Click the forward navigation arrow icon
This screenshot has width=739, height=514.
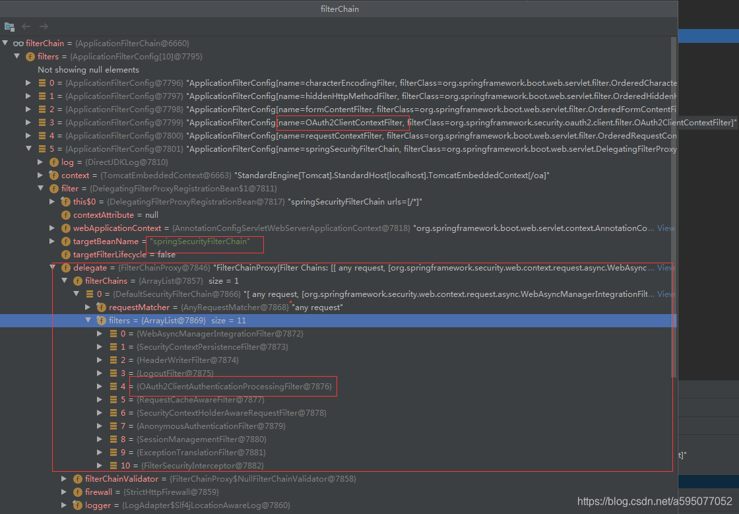(x=42, y=26)
